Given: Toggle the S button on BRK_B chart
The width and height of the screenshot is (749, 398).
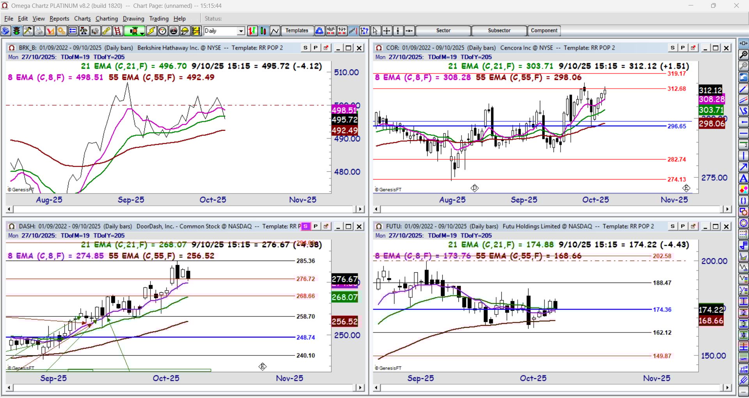Looking at the screenshot, I should [x=305, y=48].
